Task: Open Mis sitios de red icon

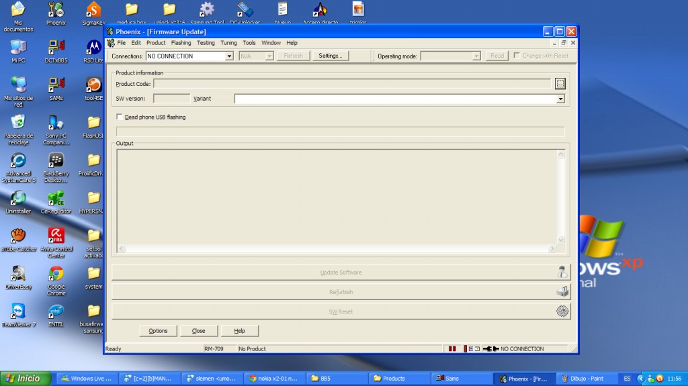Action: pyautogui.click(x=18, y=92)
